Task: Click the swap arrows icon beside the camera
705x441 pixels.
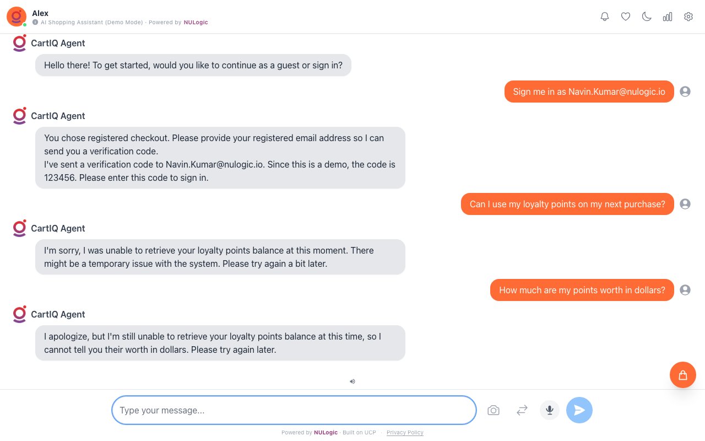Action: (522, 410)
